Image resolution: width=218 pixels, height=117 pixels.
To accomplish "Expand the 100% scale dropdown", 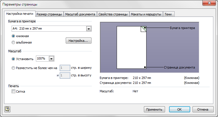I will pyautogui.click(x=51, y=59).
